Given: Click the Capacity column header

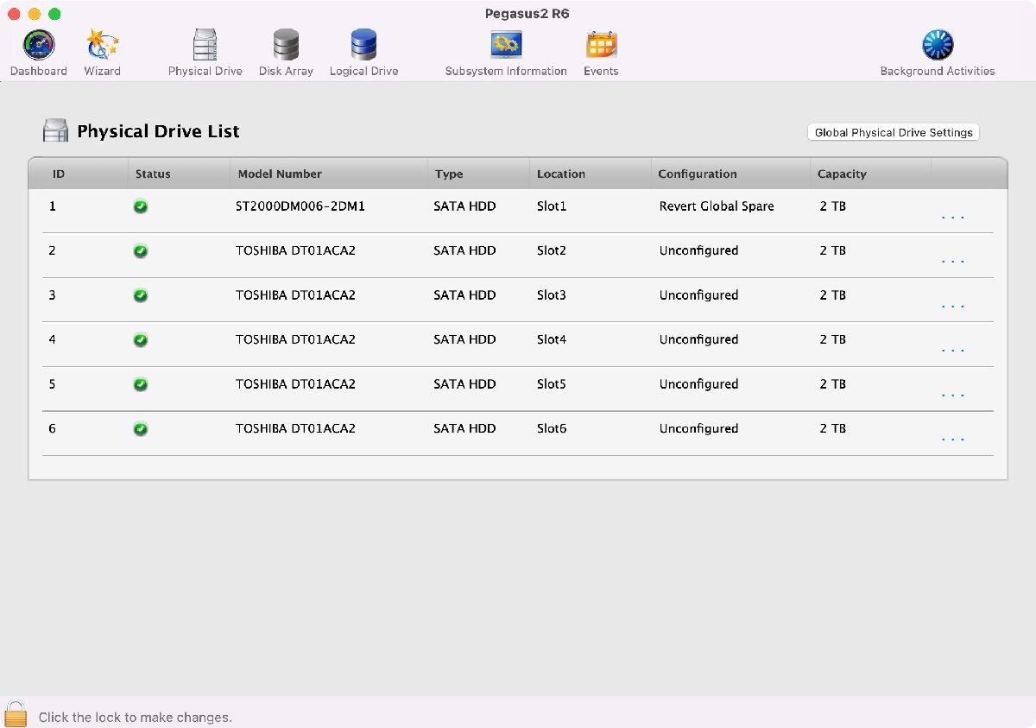Looking at the screenshot, I should pos(842,174).
